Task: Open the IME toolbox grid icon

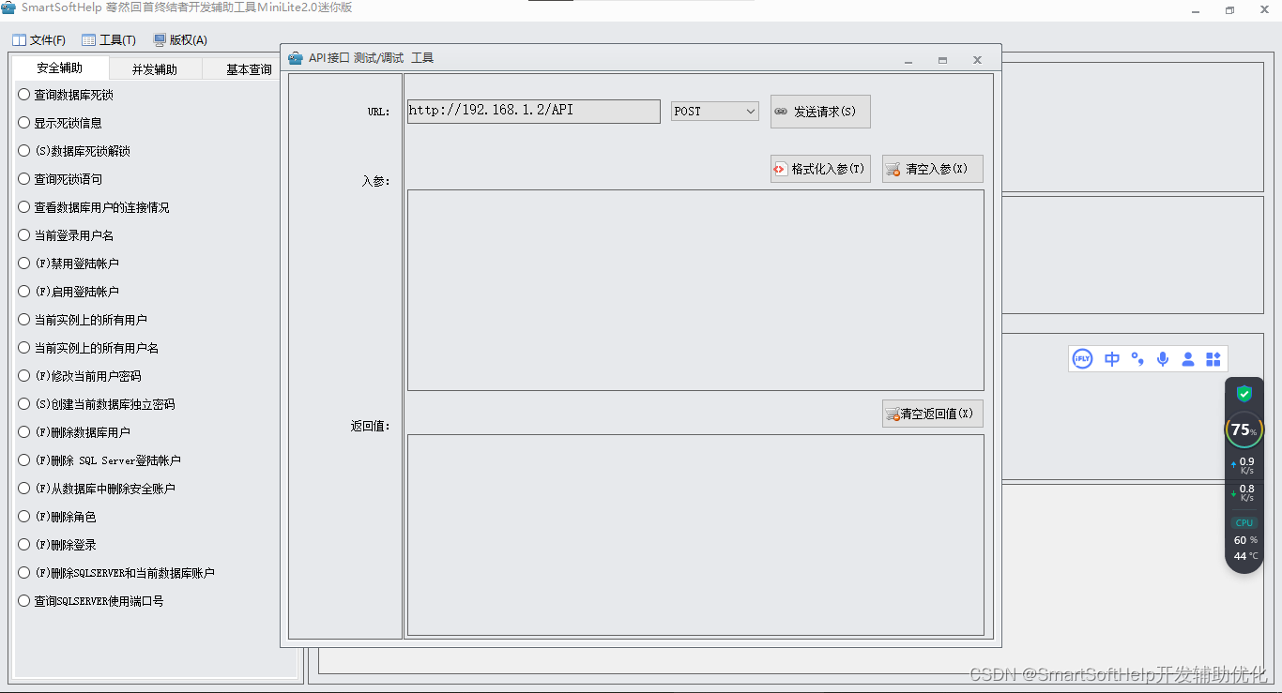Action: pos(1213,359)
